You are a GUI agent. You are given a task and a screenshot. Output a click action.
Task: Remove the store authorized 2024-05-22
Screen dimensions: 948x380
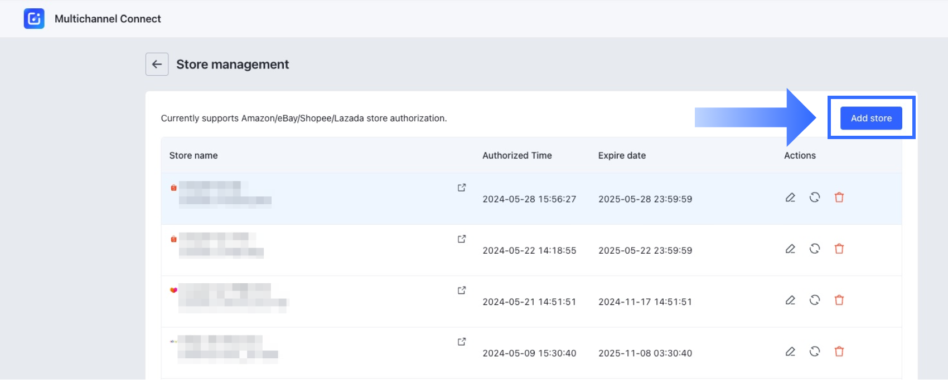tap(839, 249)
